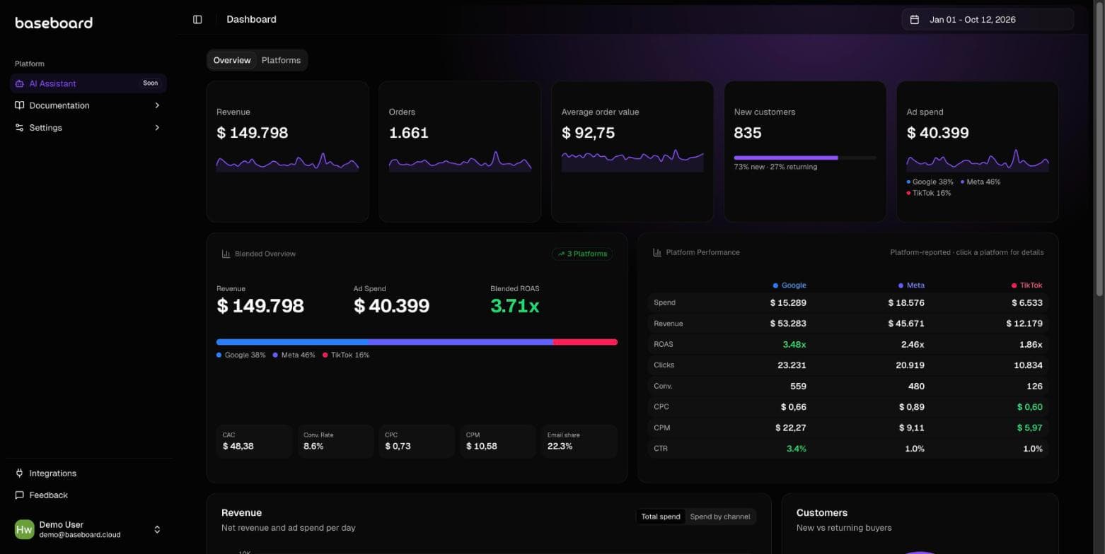Click the Blended Overview chart icon

(x=226, y=254)
